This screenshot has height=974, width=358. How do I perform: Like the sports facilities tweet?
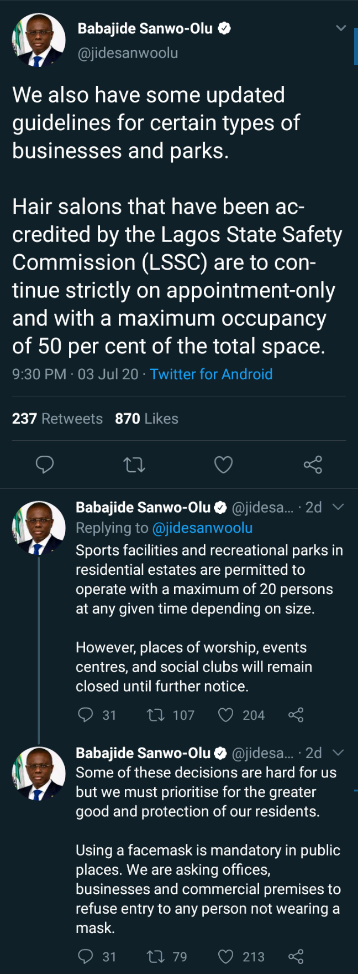(225, 715)
